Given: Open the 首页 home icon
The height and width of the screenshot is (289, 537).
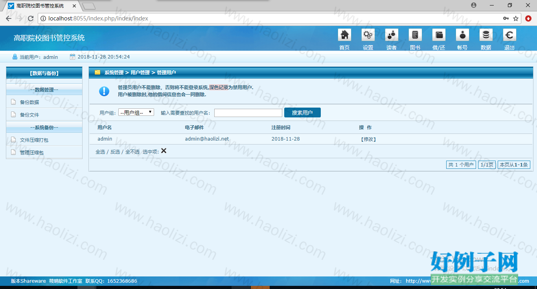Looking at the screenshot, I should (x=344, y=35).
